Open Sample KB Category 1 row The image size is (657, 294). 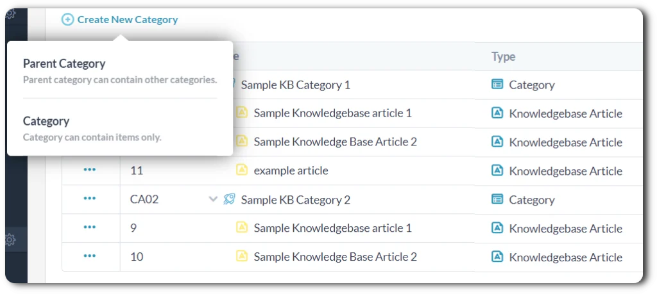click(295, 85)
